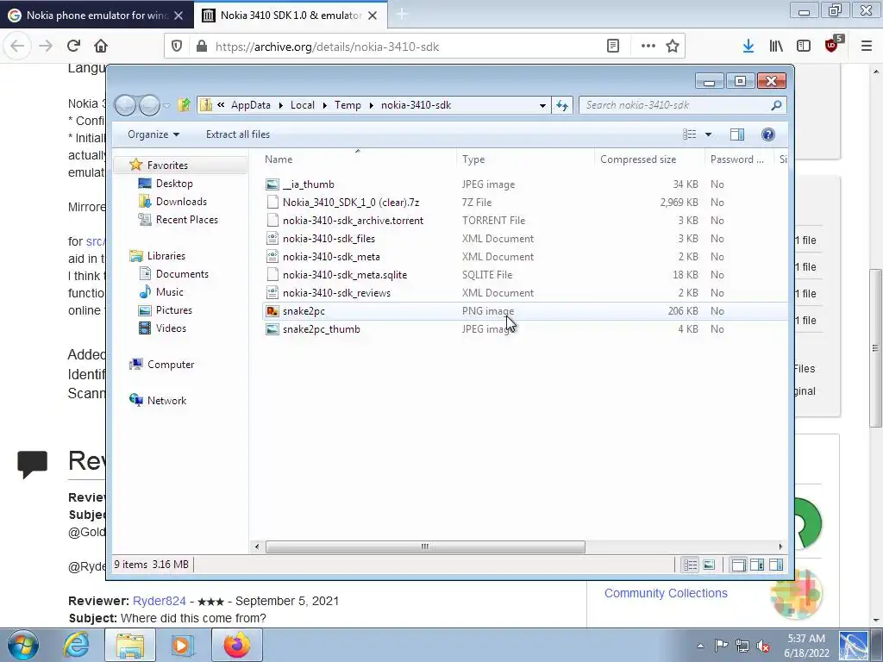Open Firefox downloads arrow icon
This screenshot has width=883, height=662.
[x=748, y=47]
